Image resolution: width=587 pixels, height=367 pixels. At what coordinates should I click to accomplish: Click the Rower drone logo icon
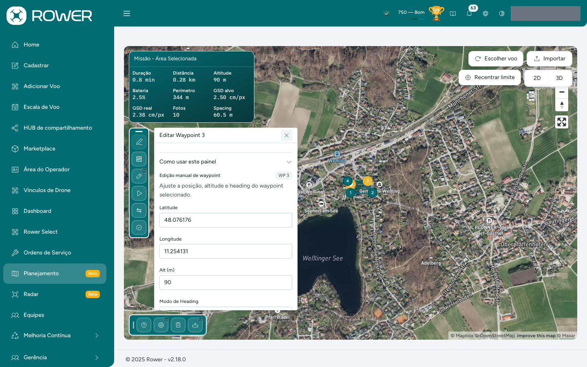tap(16, 16)
